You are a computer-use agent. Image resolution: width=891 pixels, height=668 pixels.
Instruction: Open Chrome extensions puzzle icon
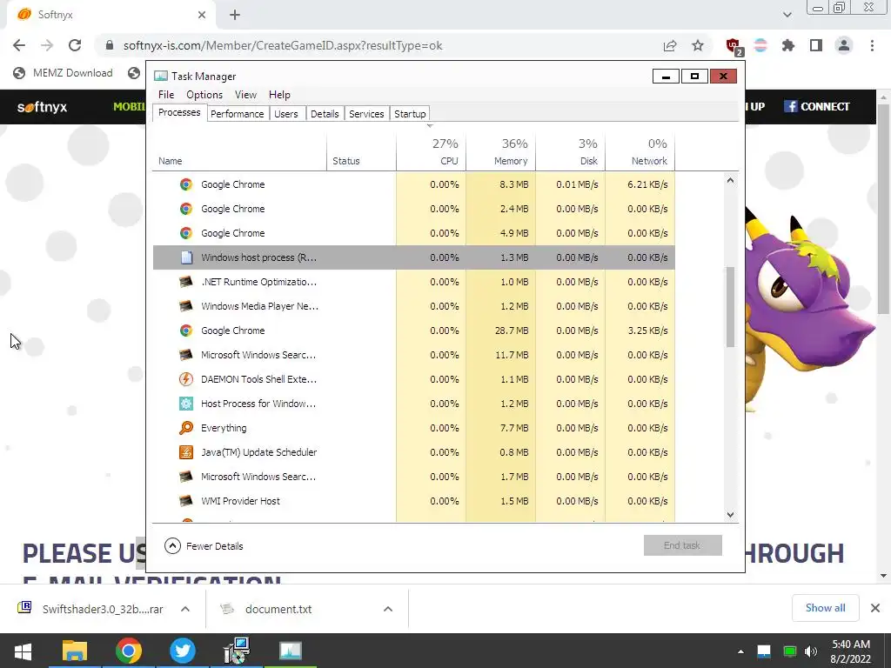pos(788,45)
